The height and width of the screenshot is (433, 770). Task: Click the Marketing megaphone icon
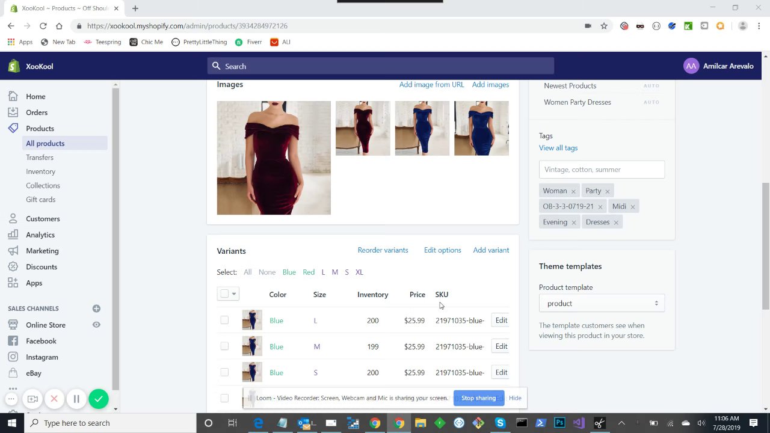click(13, 251)
